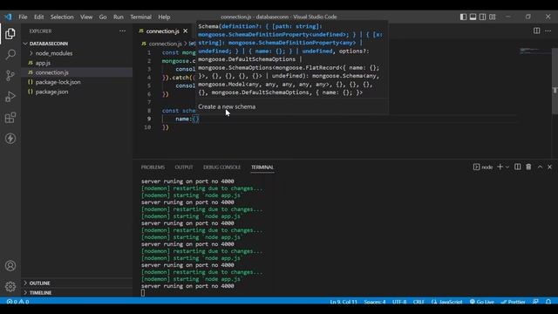Open the feedback icon in status bar
This screenshot has height=314, width=558.
click(x=535, y=302)
